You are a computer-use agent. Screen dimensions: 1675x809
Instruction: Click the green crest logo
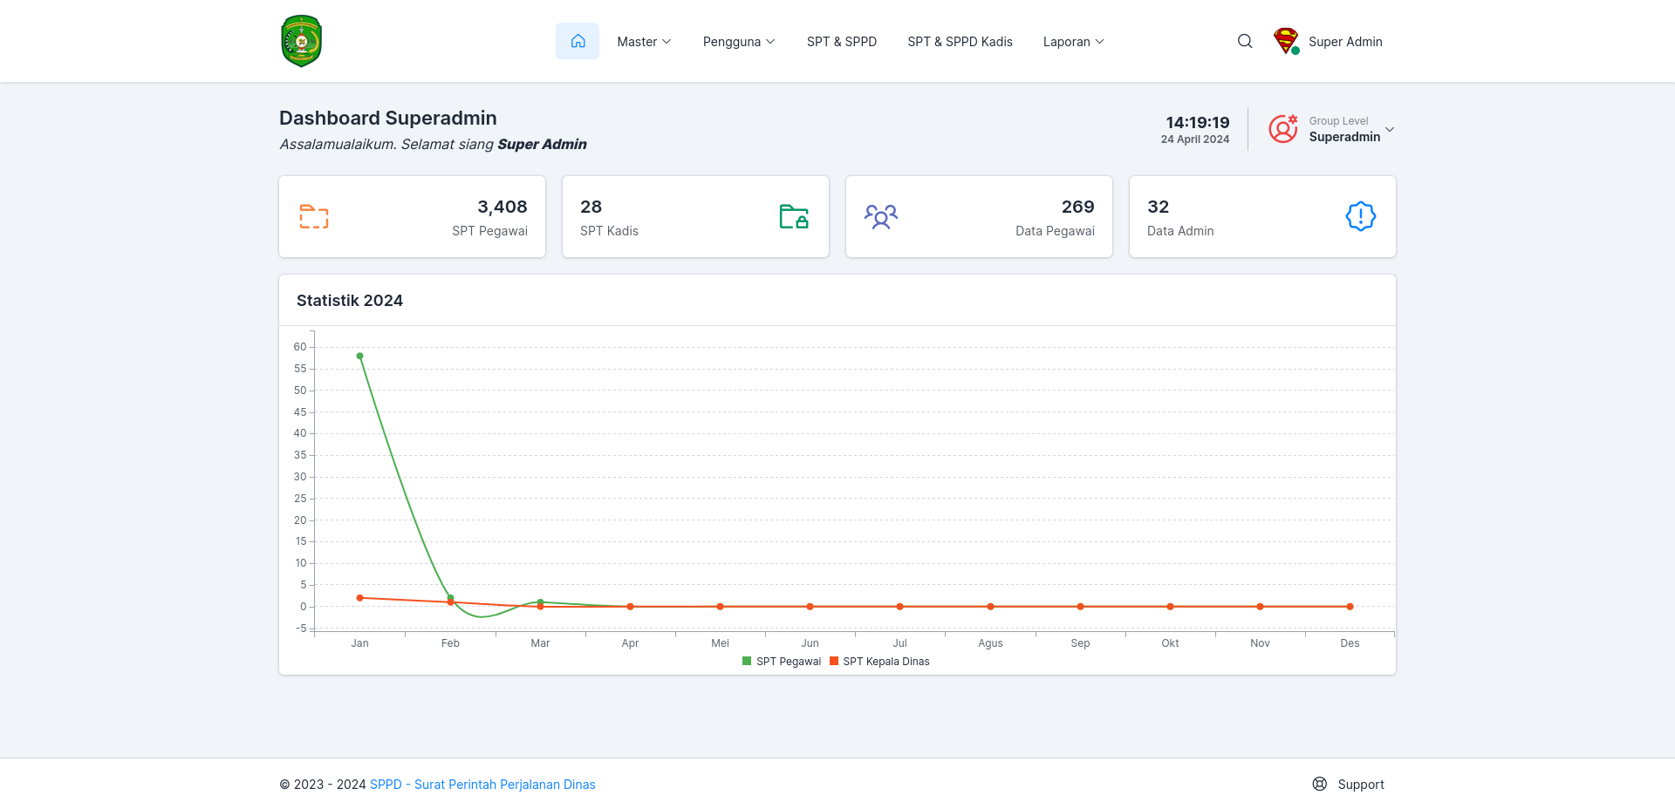(302, 41)
